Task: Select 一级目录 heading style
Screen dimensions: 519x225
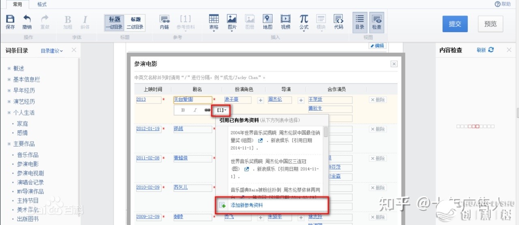Action: pyautogui.click(x=115, y=23)
